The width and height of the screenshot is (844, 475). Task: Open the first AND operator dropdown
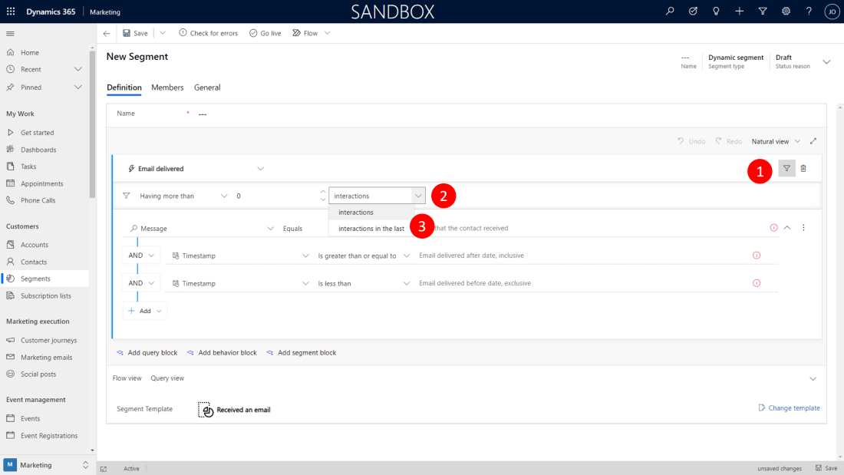tap(141, 256)
